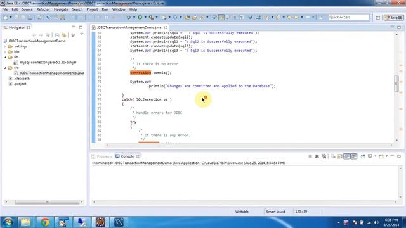Click the Save toolbar icon
406x228 pixels.
16,17
